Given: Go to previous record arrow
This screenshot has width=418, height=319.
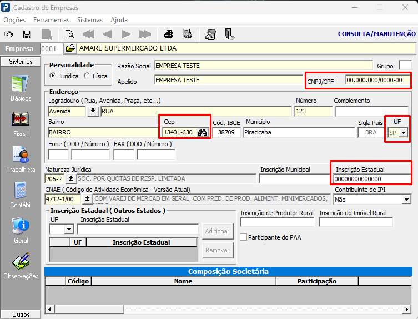Looking at the screenshot, I should [107, 34].
